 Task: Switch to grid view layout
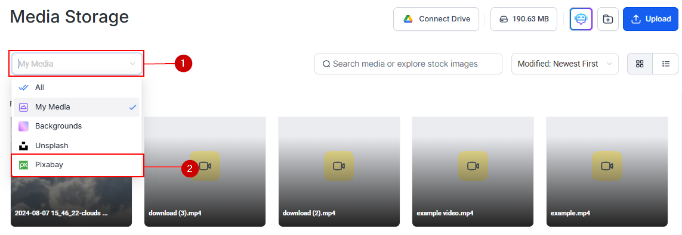pyautogui.click(x=640, y=64)
